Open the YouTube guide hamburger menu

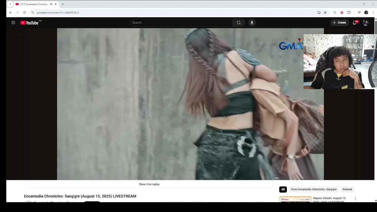tap(13, 23)
